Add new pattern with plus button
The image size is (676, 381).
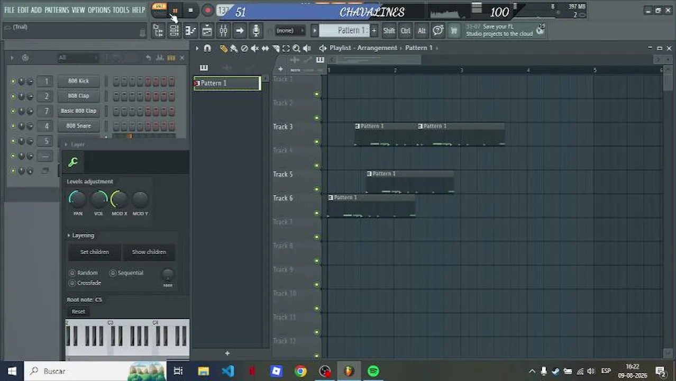[x=374, y=31]
